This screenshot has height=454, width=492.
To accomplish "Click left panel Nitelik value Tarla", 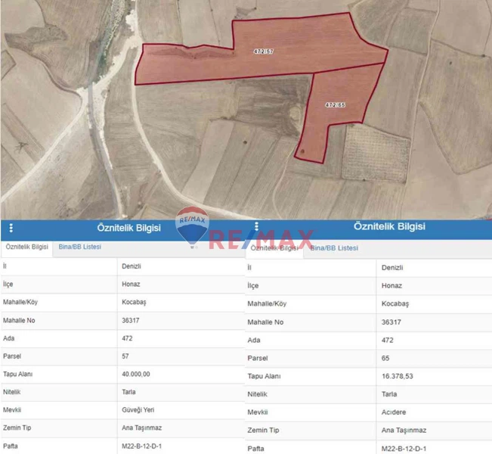I will coord(128,392).
